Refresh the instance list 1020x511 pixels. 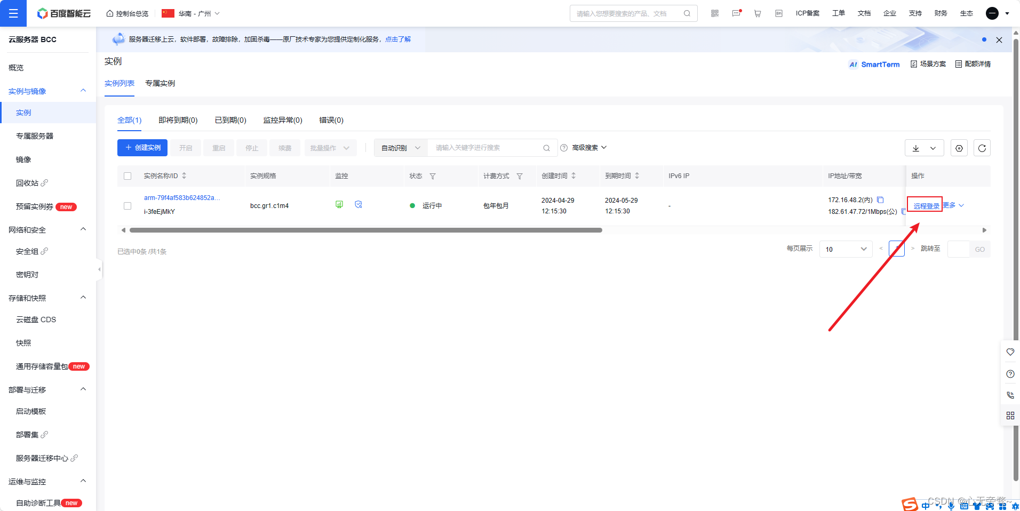point(982,148)
